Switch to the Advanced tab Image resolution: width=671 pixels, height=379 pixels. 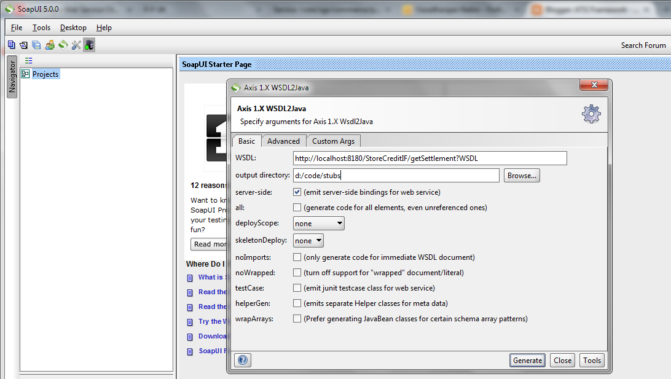pos(283,141)
